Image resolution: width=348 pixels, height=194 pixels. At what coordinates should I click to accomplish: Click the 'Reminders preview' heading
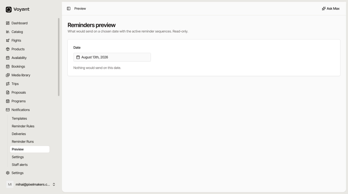coord(92,25)
